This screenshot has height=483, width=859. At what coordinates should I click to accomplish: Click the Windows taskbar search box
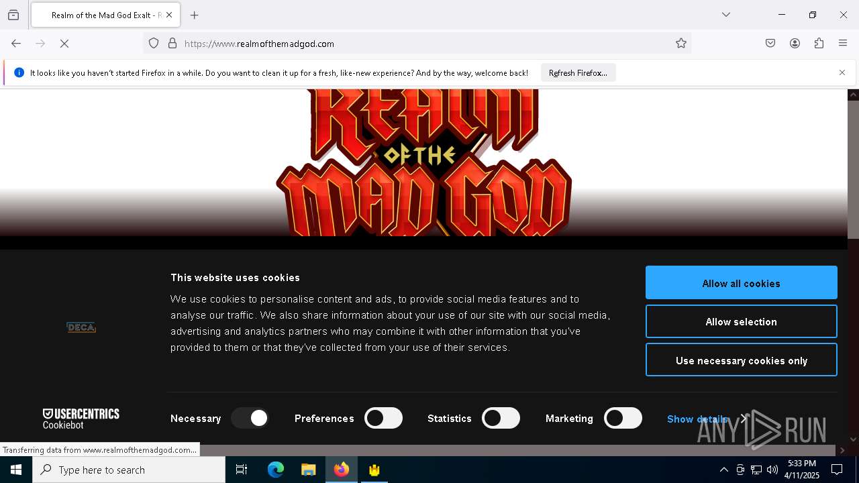pyautogui.click(x=129, y=470)
